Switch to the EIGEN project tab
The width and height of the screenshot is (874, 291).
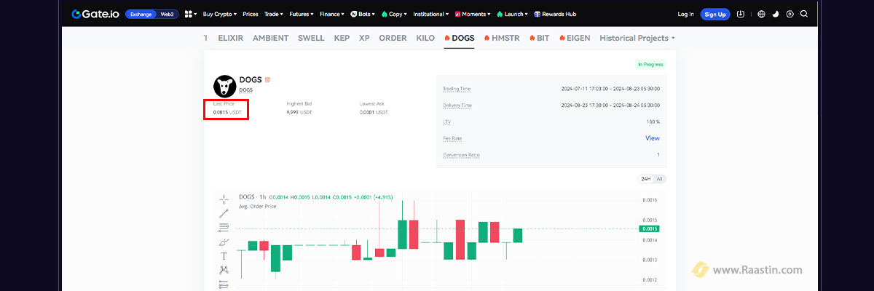575,38
